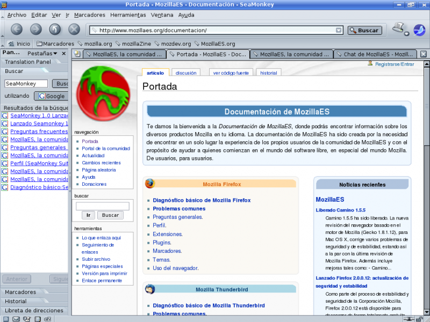Select the 'discusión' page tab
The height and width of the screenshot is (322, 430).
186,73
